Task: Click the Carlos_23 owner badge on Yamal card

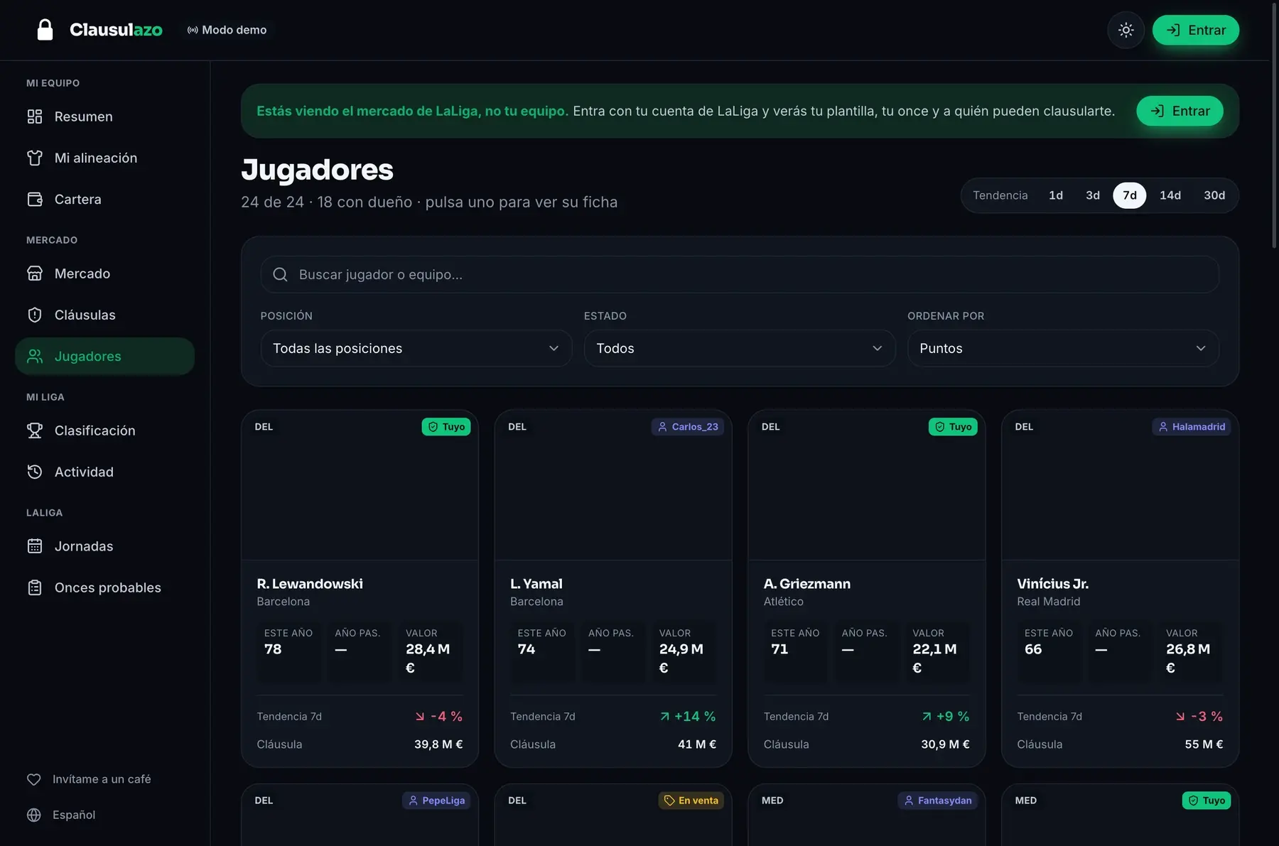Action: point(688,427)
